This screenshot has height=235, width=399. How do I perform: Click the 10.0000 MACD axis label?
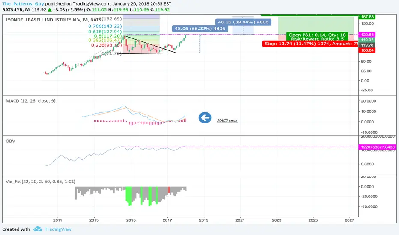tap(368, 111)
